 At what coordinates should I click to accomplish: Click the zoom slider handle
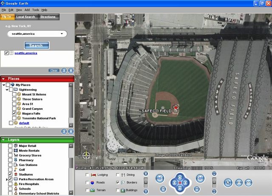(146, 182)
